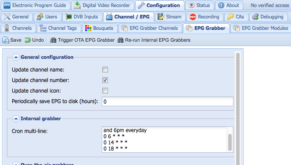
Task: Open the About tab
Action: pyautogui.click(x=229, y=5)
